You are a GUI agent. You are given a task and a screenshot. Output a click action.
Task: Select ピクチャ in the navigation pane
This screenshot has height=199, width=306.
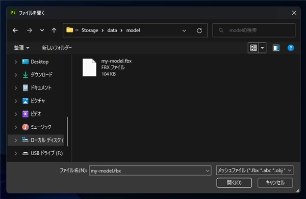coord(38,101)
